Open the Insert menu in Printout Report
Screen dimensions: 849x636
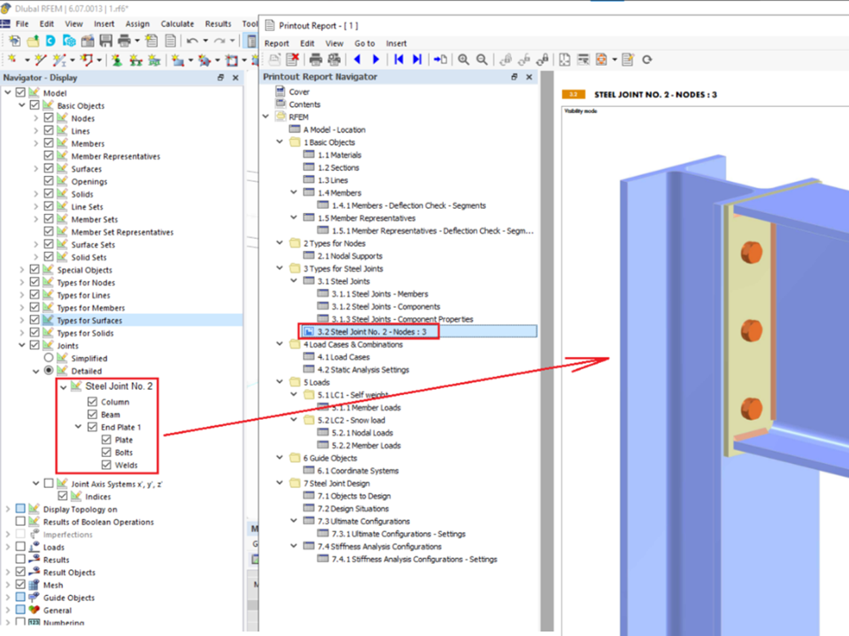[x=396, y=43]
